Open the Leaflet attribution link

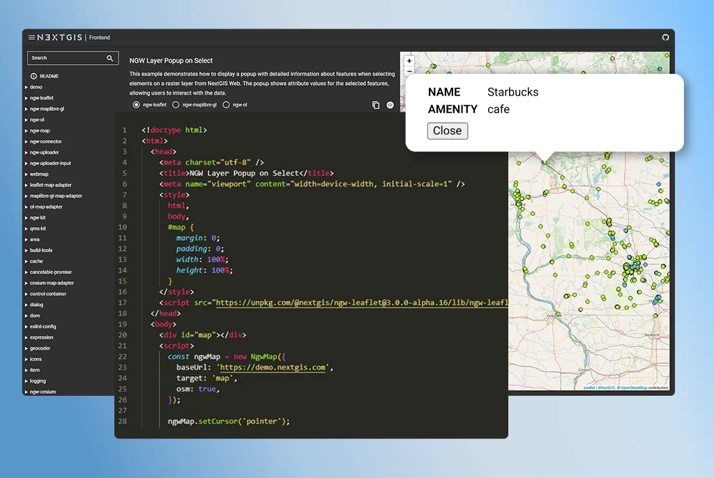(589, 388)
